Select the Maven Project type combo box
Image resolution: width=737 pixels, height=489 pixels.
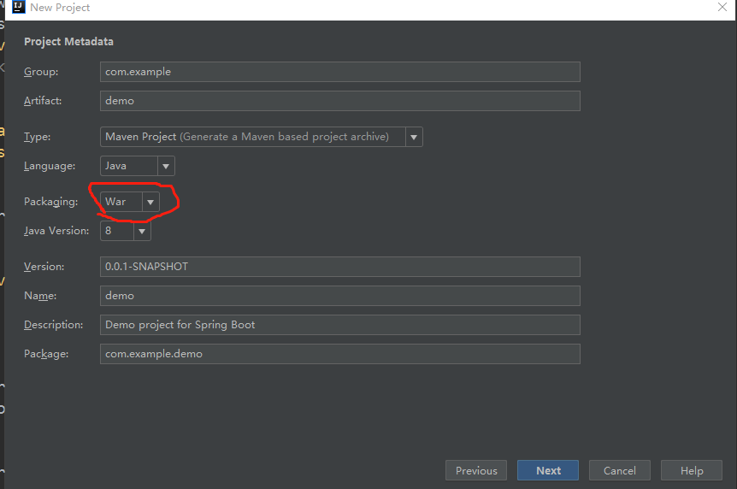(252, 137)
